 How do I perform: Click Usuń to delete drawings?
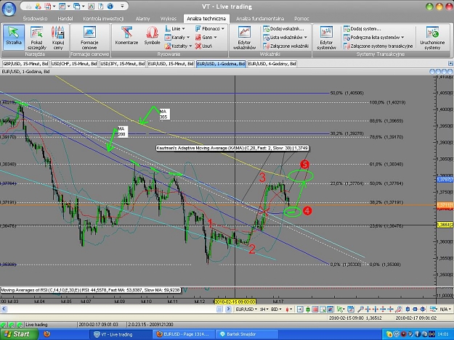(x=204, y=46)
